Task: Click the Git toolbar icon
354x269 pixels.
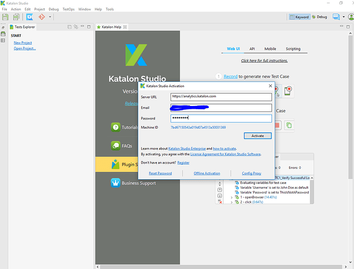Action: [42, 17]
